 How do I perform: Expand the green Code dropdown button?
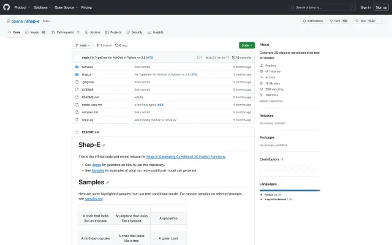click(246, 45)
